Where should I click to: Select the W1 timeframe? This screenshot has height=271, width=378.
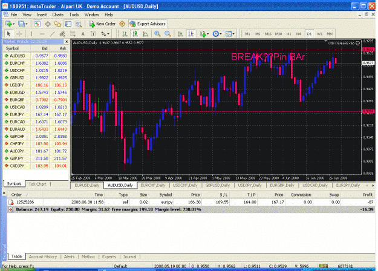click(319, 34)
